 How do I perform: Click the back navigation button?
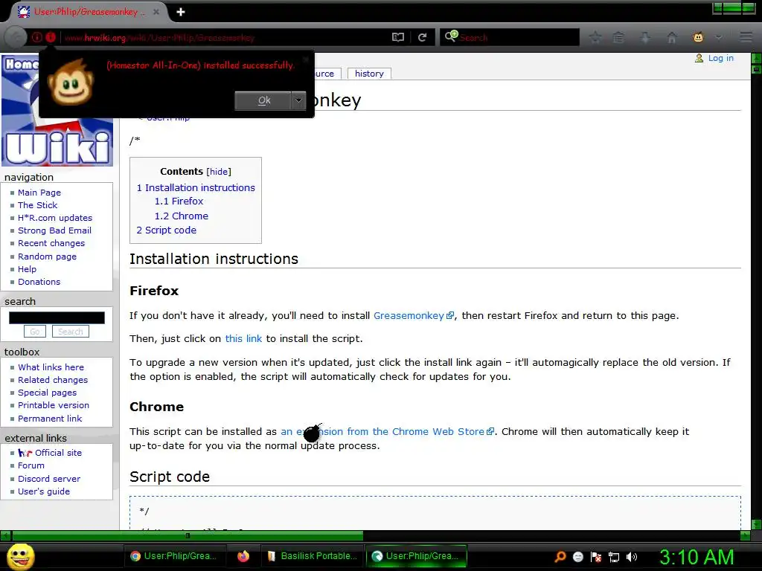pos(16,37)
